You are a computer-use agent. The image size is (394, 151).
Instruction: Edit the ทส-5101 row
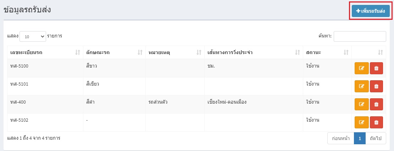coord(362,86)
